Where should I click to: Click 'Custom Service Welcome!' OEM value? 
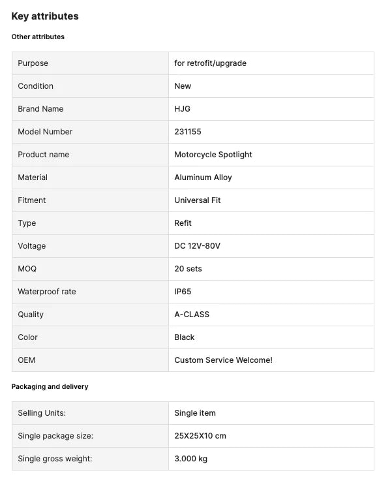pyautogui.click(x=223, y=360)
